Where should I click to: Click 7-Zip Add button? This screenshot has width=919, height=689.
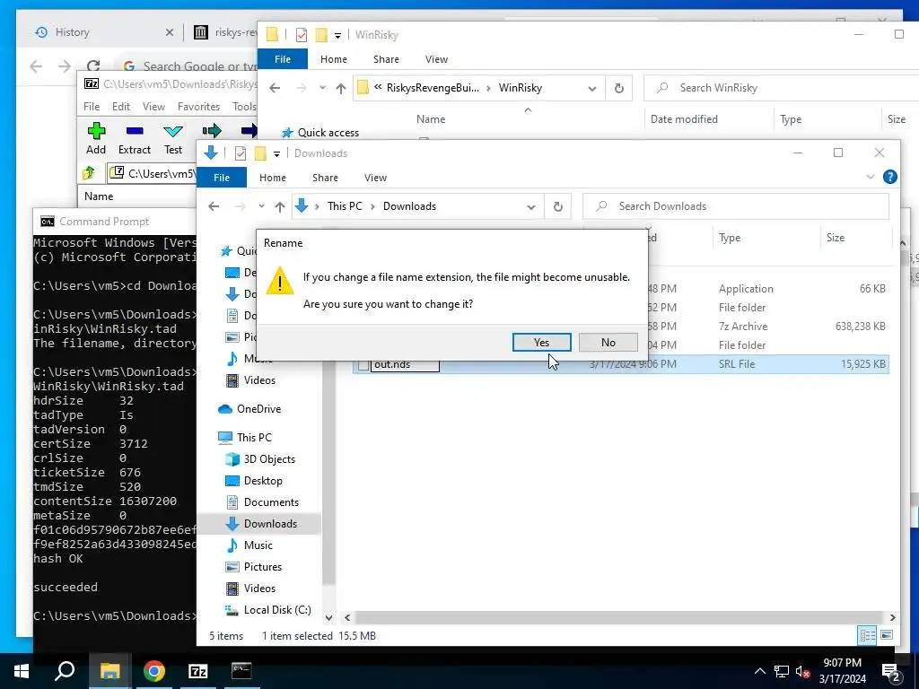[x=96, y=139]
